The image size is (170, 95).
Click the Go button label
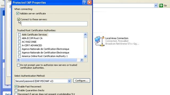point(165,6)
